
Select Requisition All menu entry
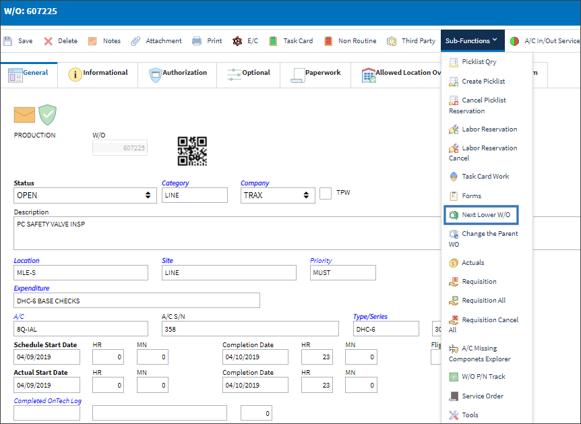[477, 301]
